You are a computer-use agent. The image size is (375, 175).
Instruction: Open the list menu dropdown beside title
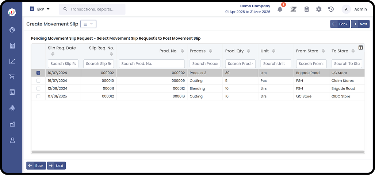point(88,24)
